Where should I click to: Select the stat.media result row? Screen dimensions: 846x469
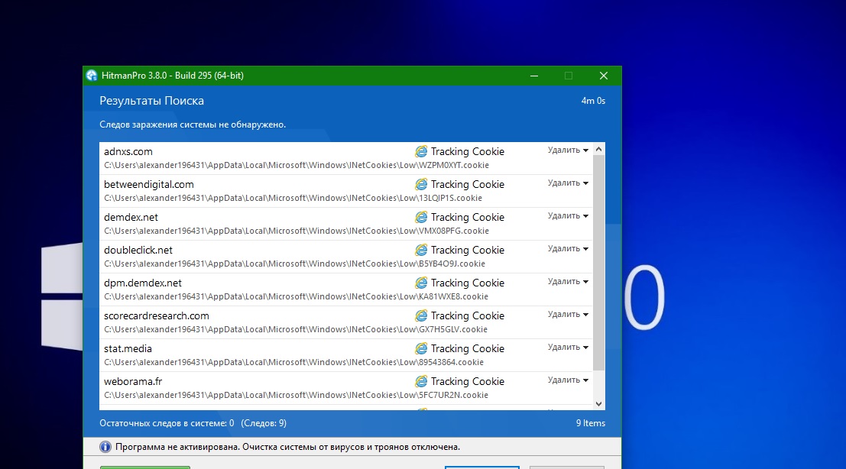346,355
